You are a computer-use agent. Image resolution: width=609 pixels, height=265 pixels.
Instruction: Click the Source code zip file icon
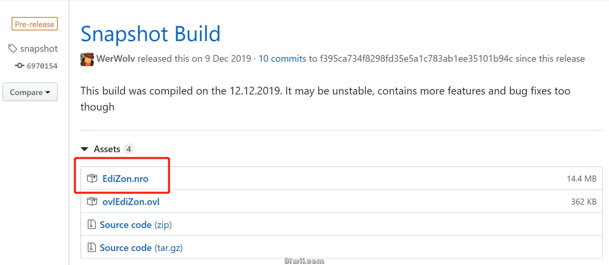pos(91,224)
